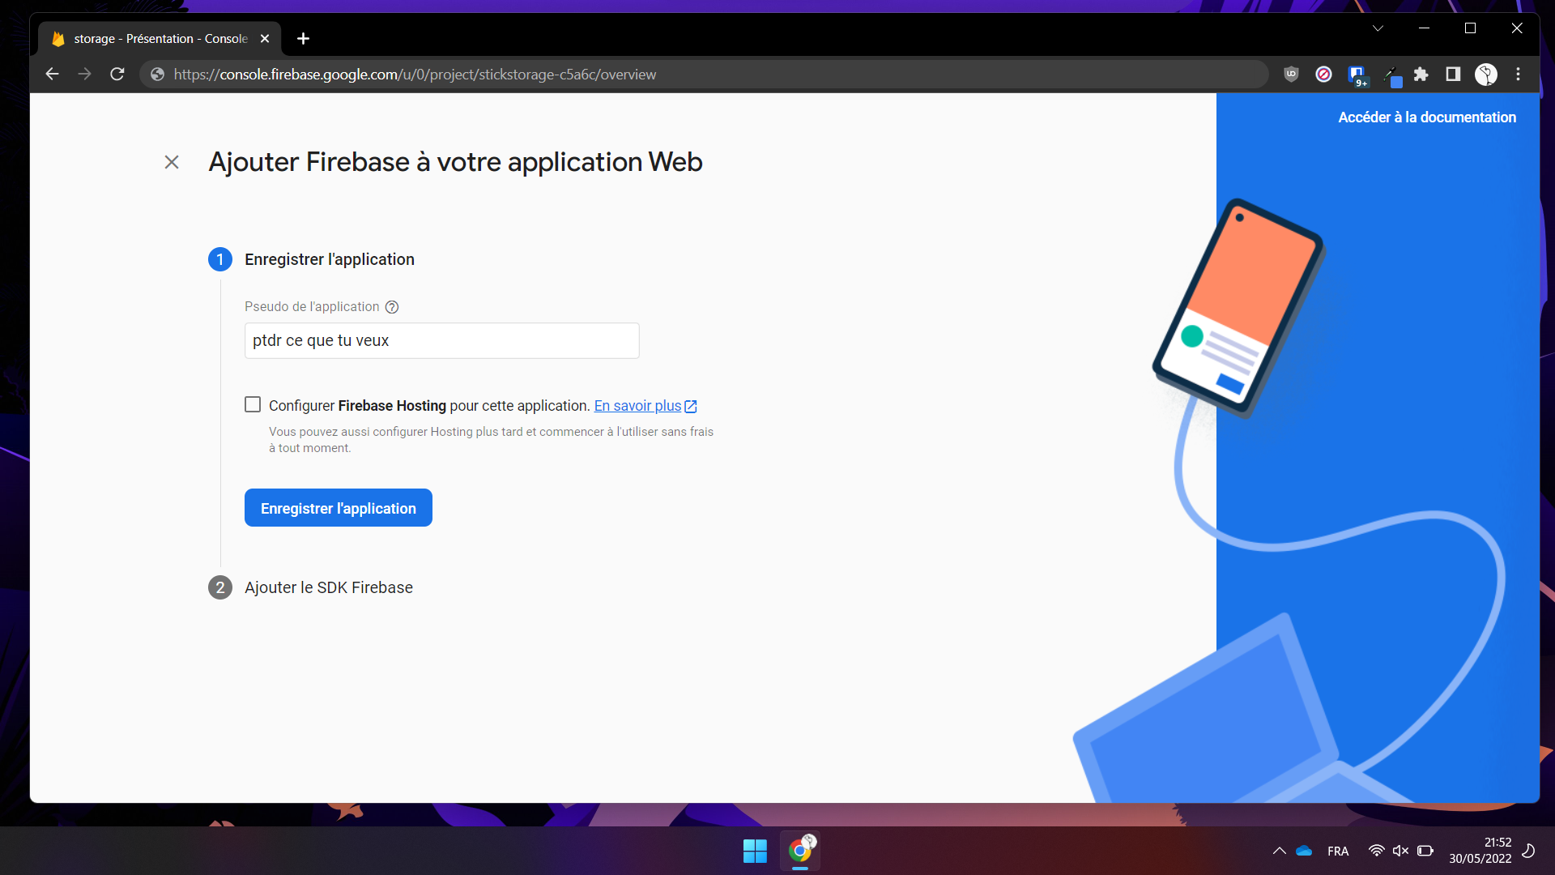Open blue extension with 9+ badge
Viewport: 1555px width, 875px height.
pos(1357,75)
